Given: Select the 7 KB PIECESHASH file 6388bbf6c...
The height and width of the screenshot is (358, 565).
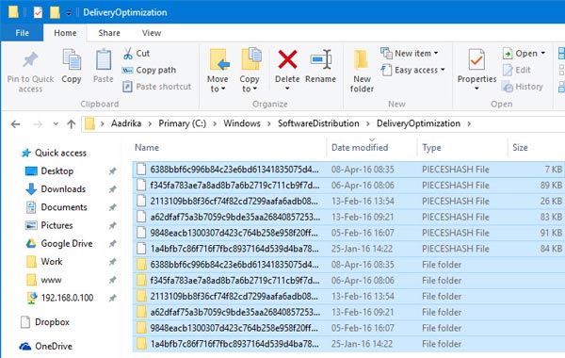Looking at the screenshot, I should (348, 170).
